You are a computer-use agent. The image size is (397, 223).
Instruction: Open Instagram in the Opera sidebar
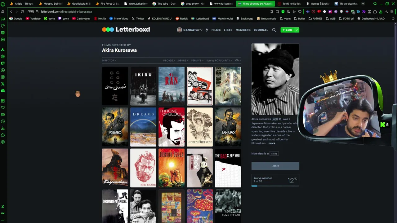[x=3, y=77]
